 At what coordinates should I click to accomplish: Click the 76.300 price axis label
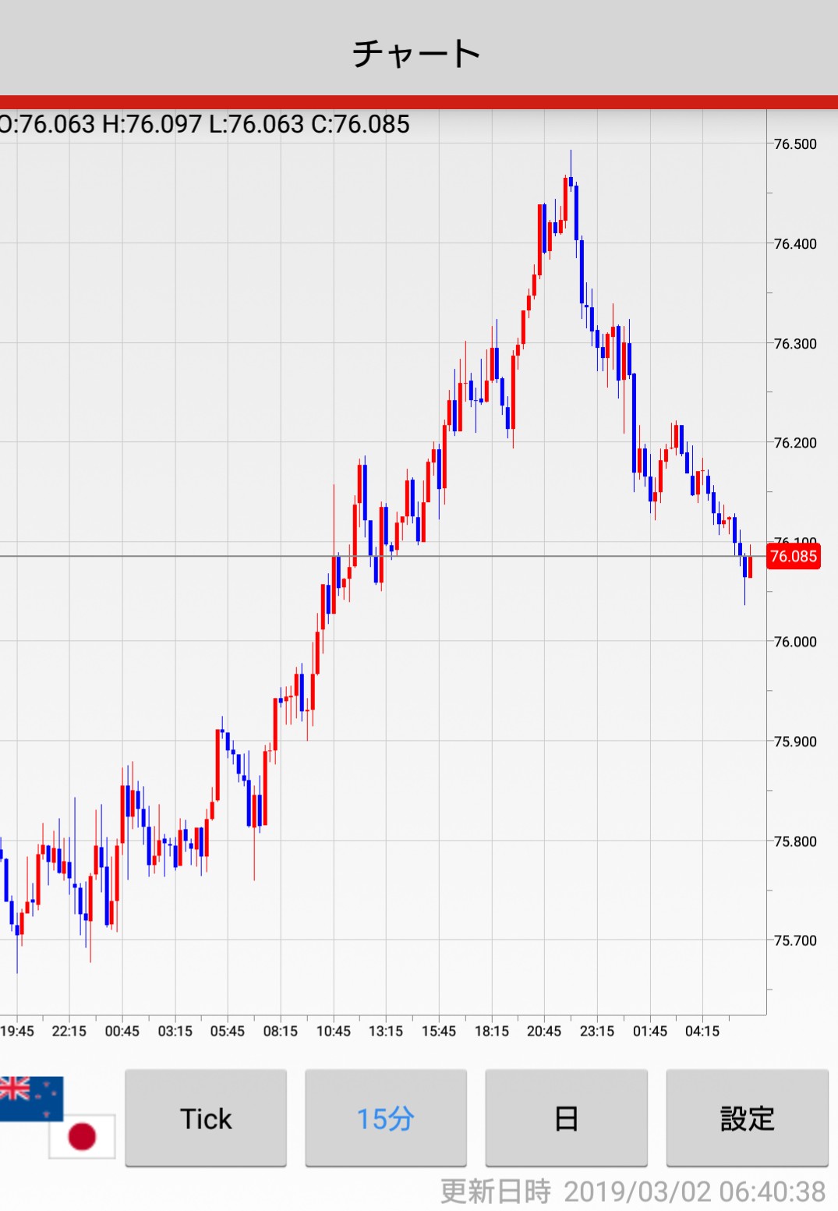coord(795,344)
